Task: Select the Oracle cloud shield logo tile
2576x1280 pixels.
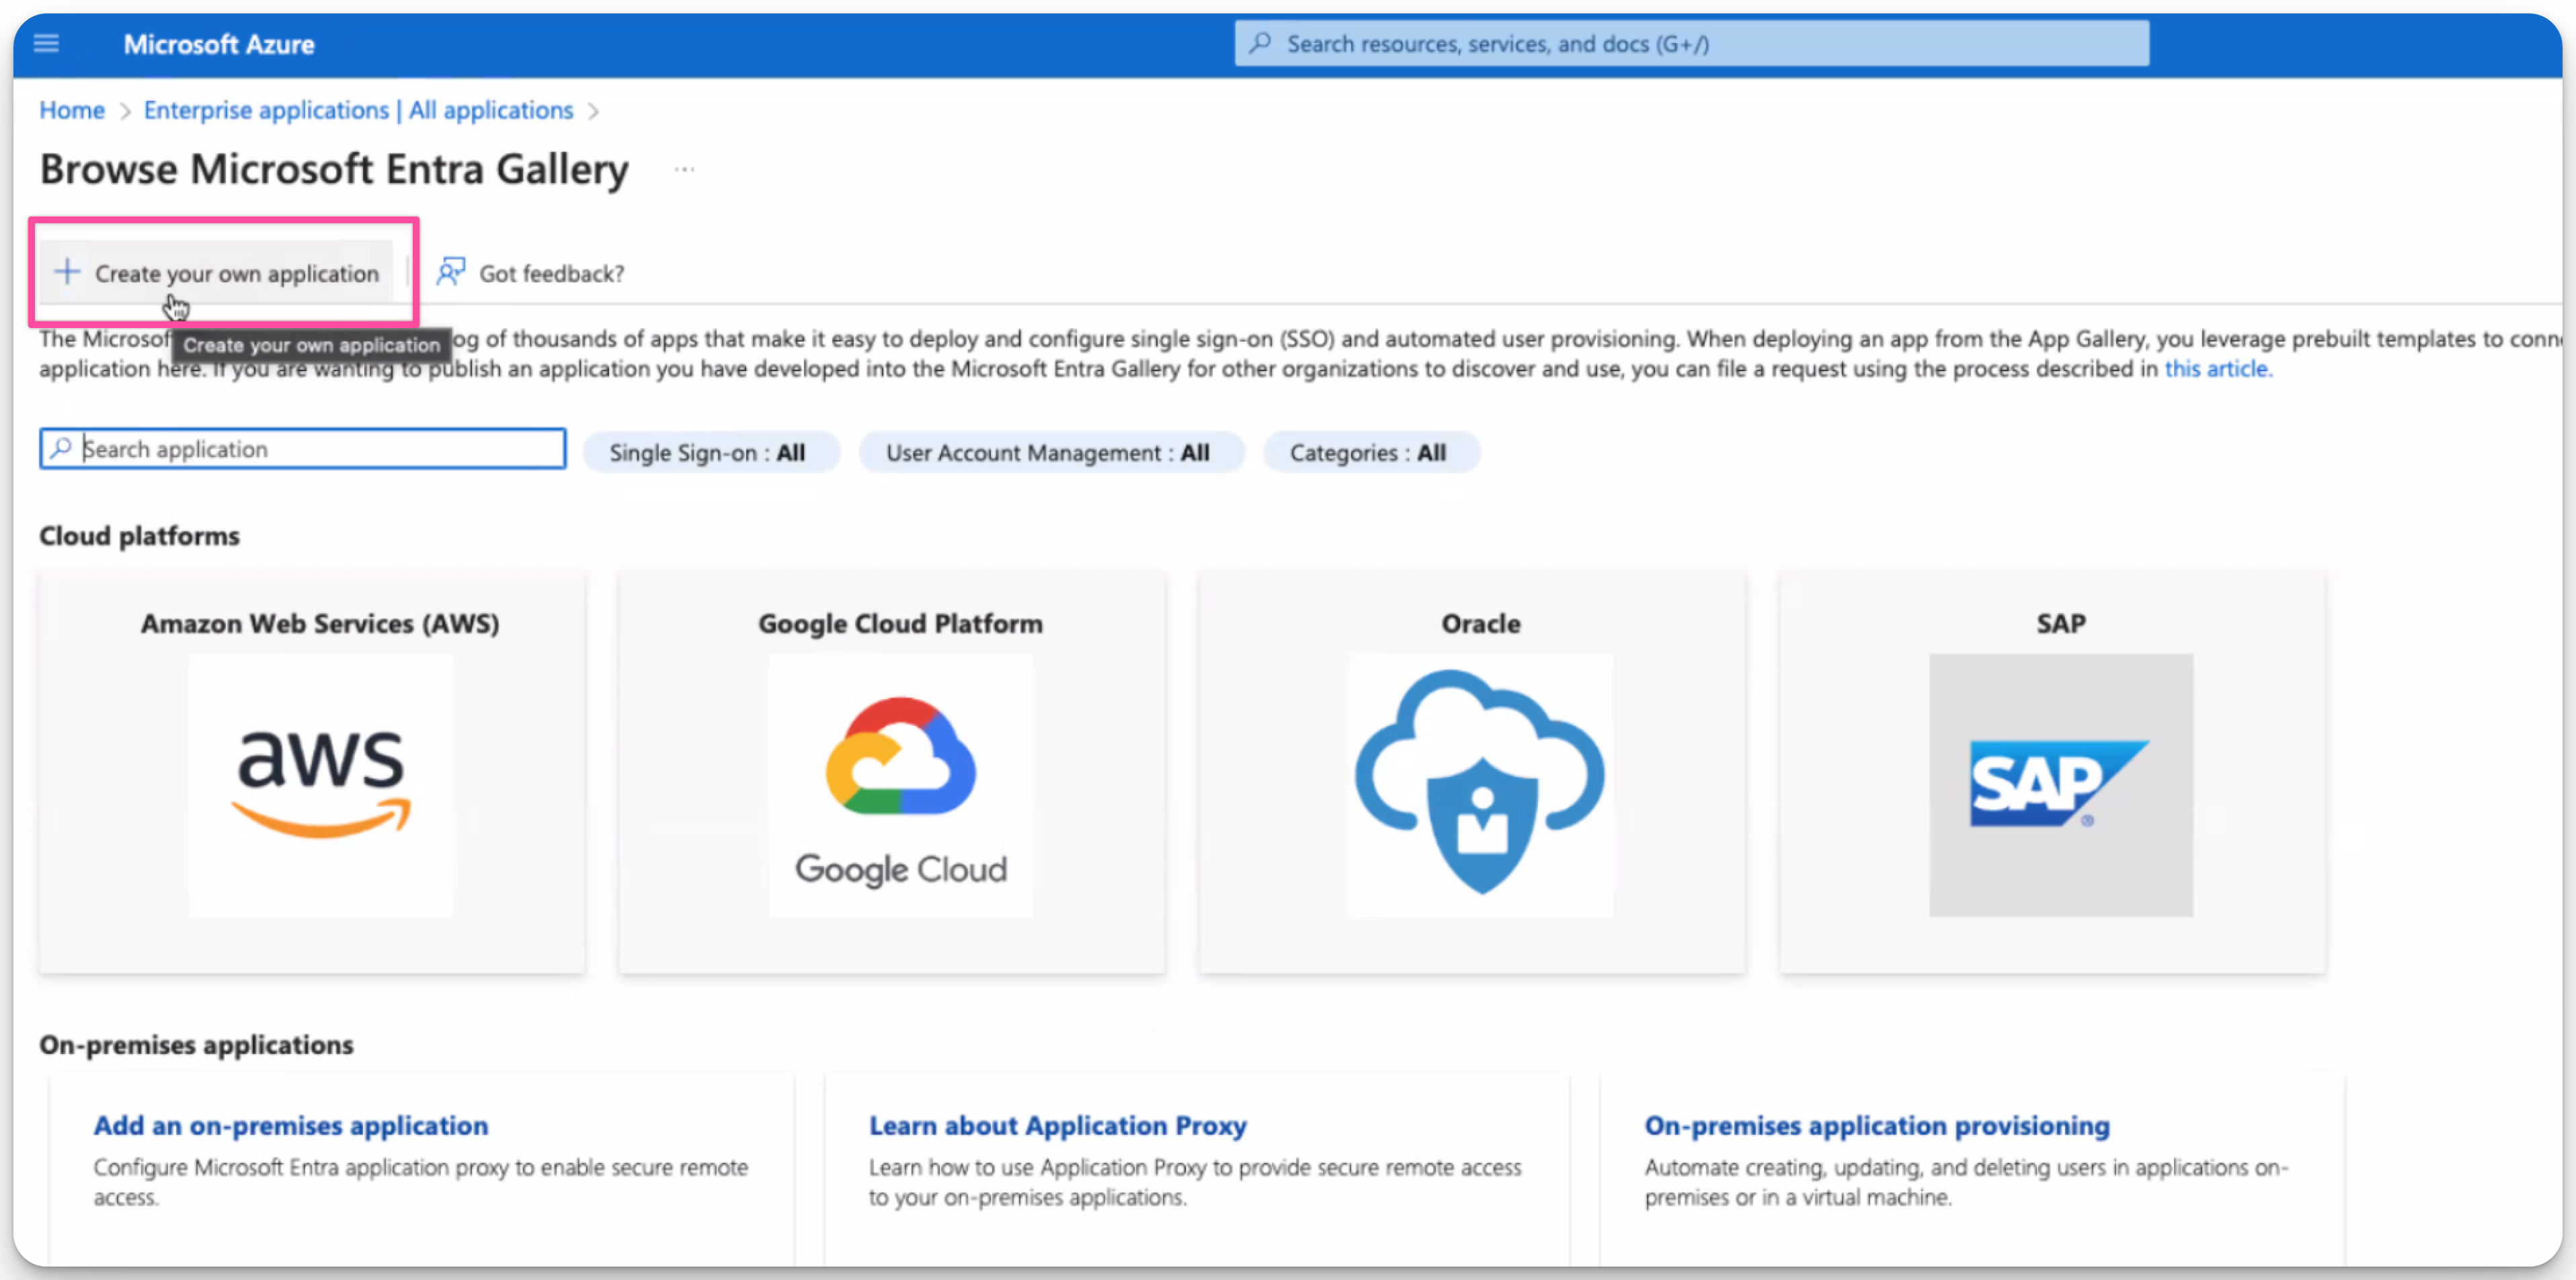Action: pos(1481,785)
